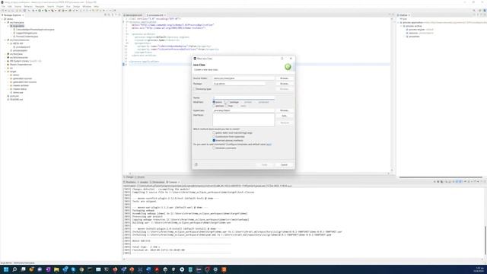The image size is (487, 274).
Task: Click the console vertical scrollbar
Action: point(485,241)
